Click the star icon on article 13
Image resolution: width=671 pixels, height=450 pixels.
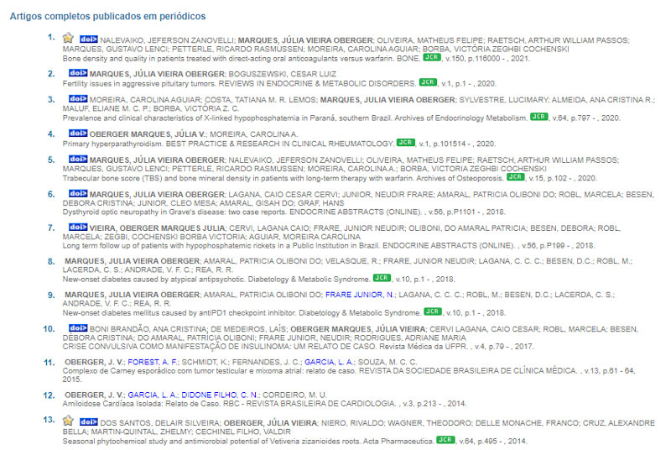(70, 421)
